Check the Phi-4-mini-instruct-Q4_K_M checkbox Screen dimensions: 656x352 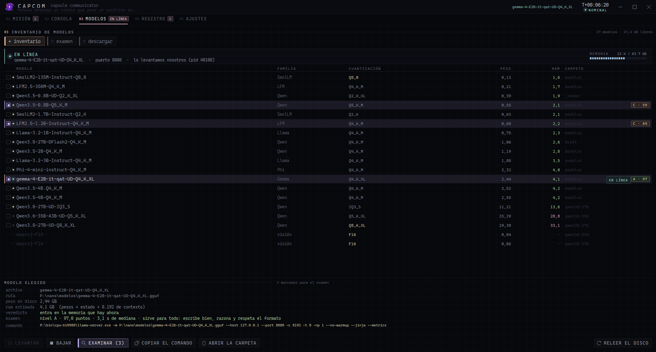[8, 170]
